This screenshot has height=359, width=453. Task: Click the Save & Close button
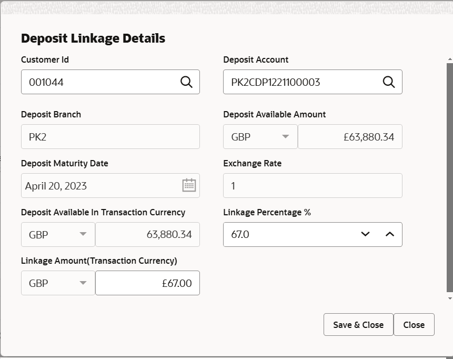(x=358, y=324)
